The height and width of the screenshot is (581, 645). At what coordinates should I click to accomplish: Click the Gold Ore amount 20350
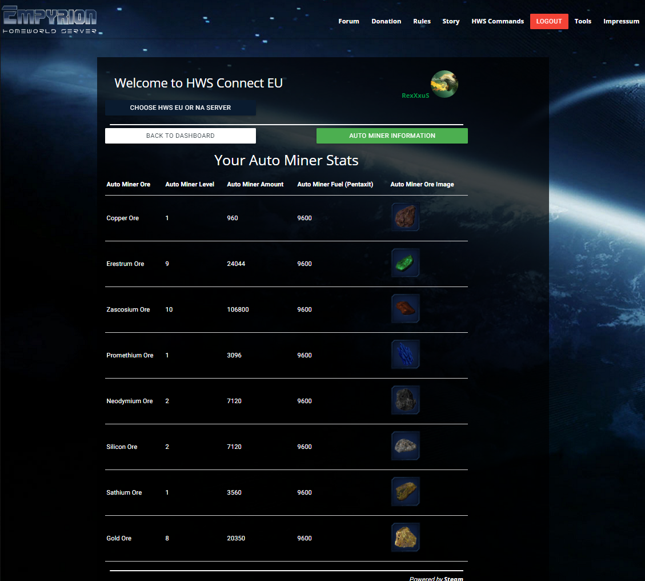coord(236,538)
